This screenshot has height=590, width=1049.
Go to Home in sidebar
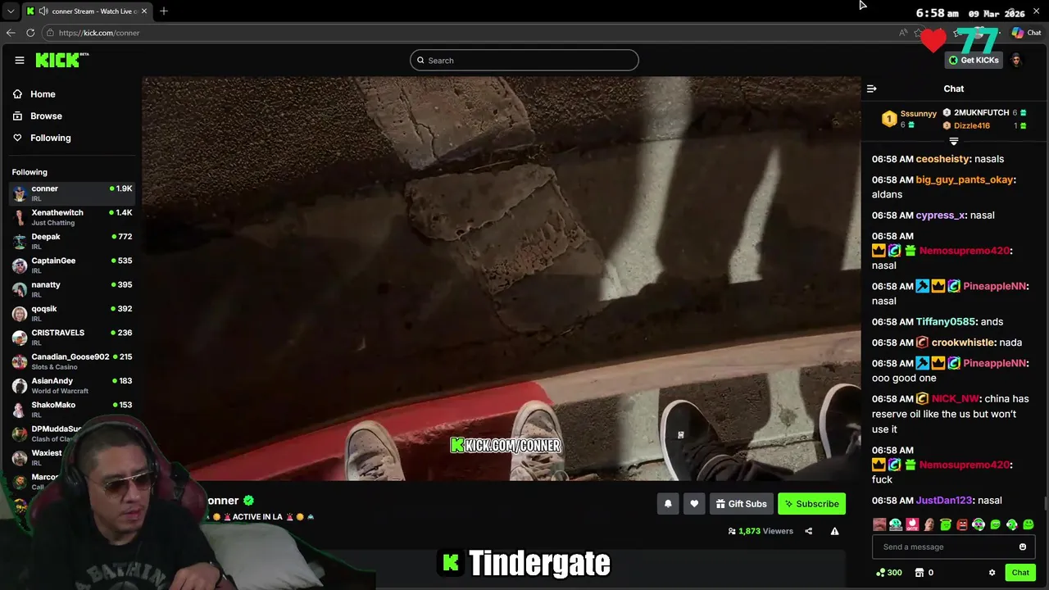click(x=43, y=94)
